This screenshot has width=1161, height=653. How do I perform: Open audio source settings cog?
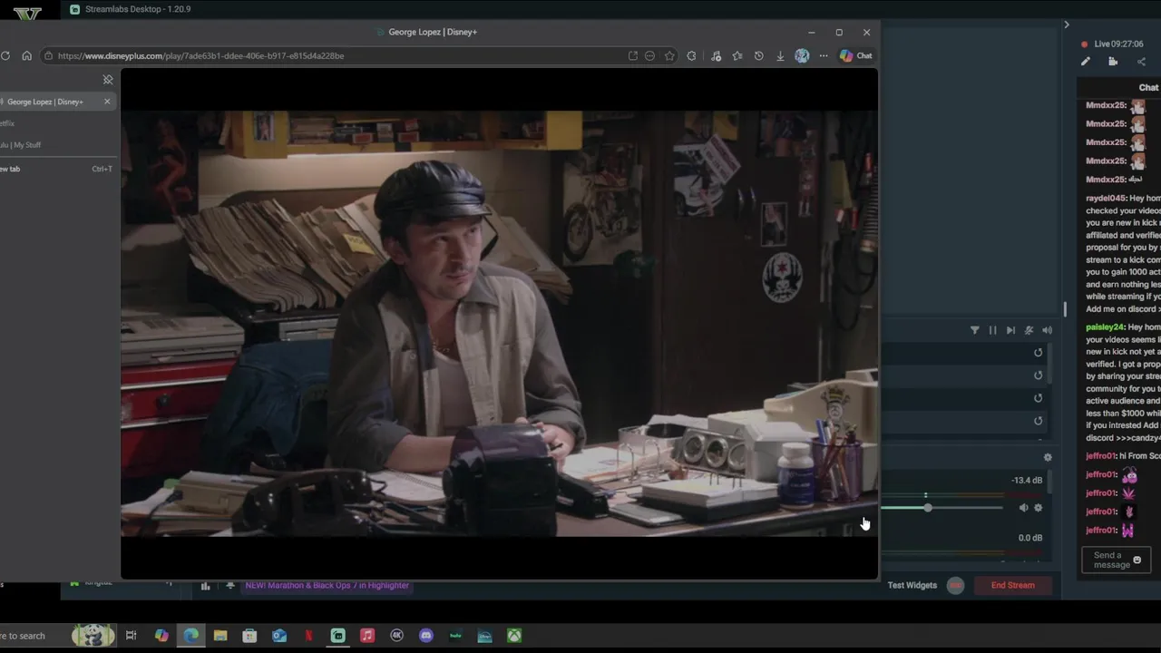point(1039,508)
